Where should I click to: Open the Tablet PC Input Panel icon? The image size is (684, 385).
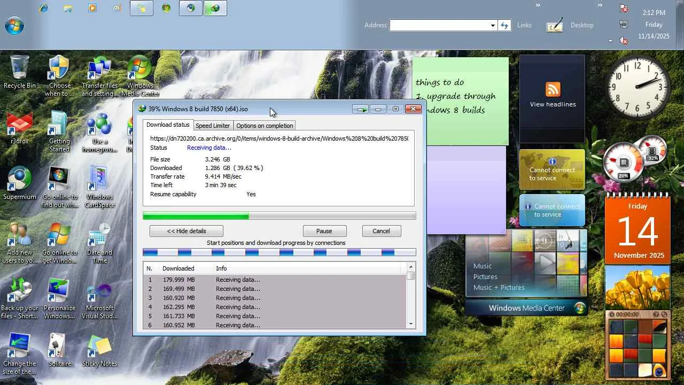(x=555, y=25)
